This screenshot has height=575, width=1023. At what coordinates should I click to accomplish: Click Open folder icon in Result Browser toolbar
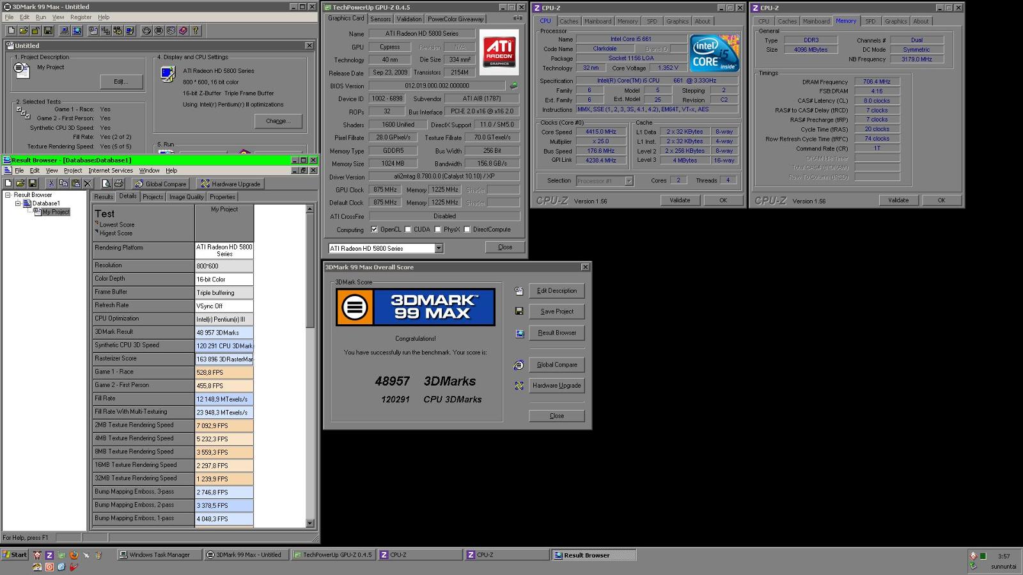[20, 184]
